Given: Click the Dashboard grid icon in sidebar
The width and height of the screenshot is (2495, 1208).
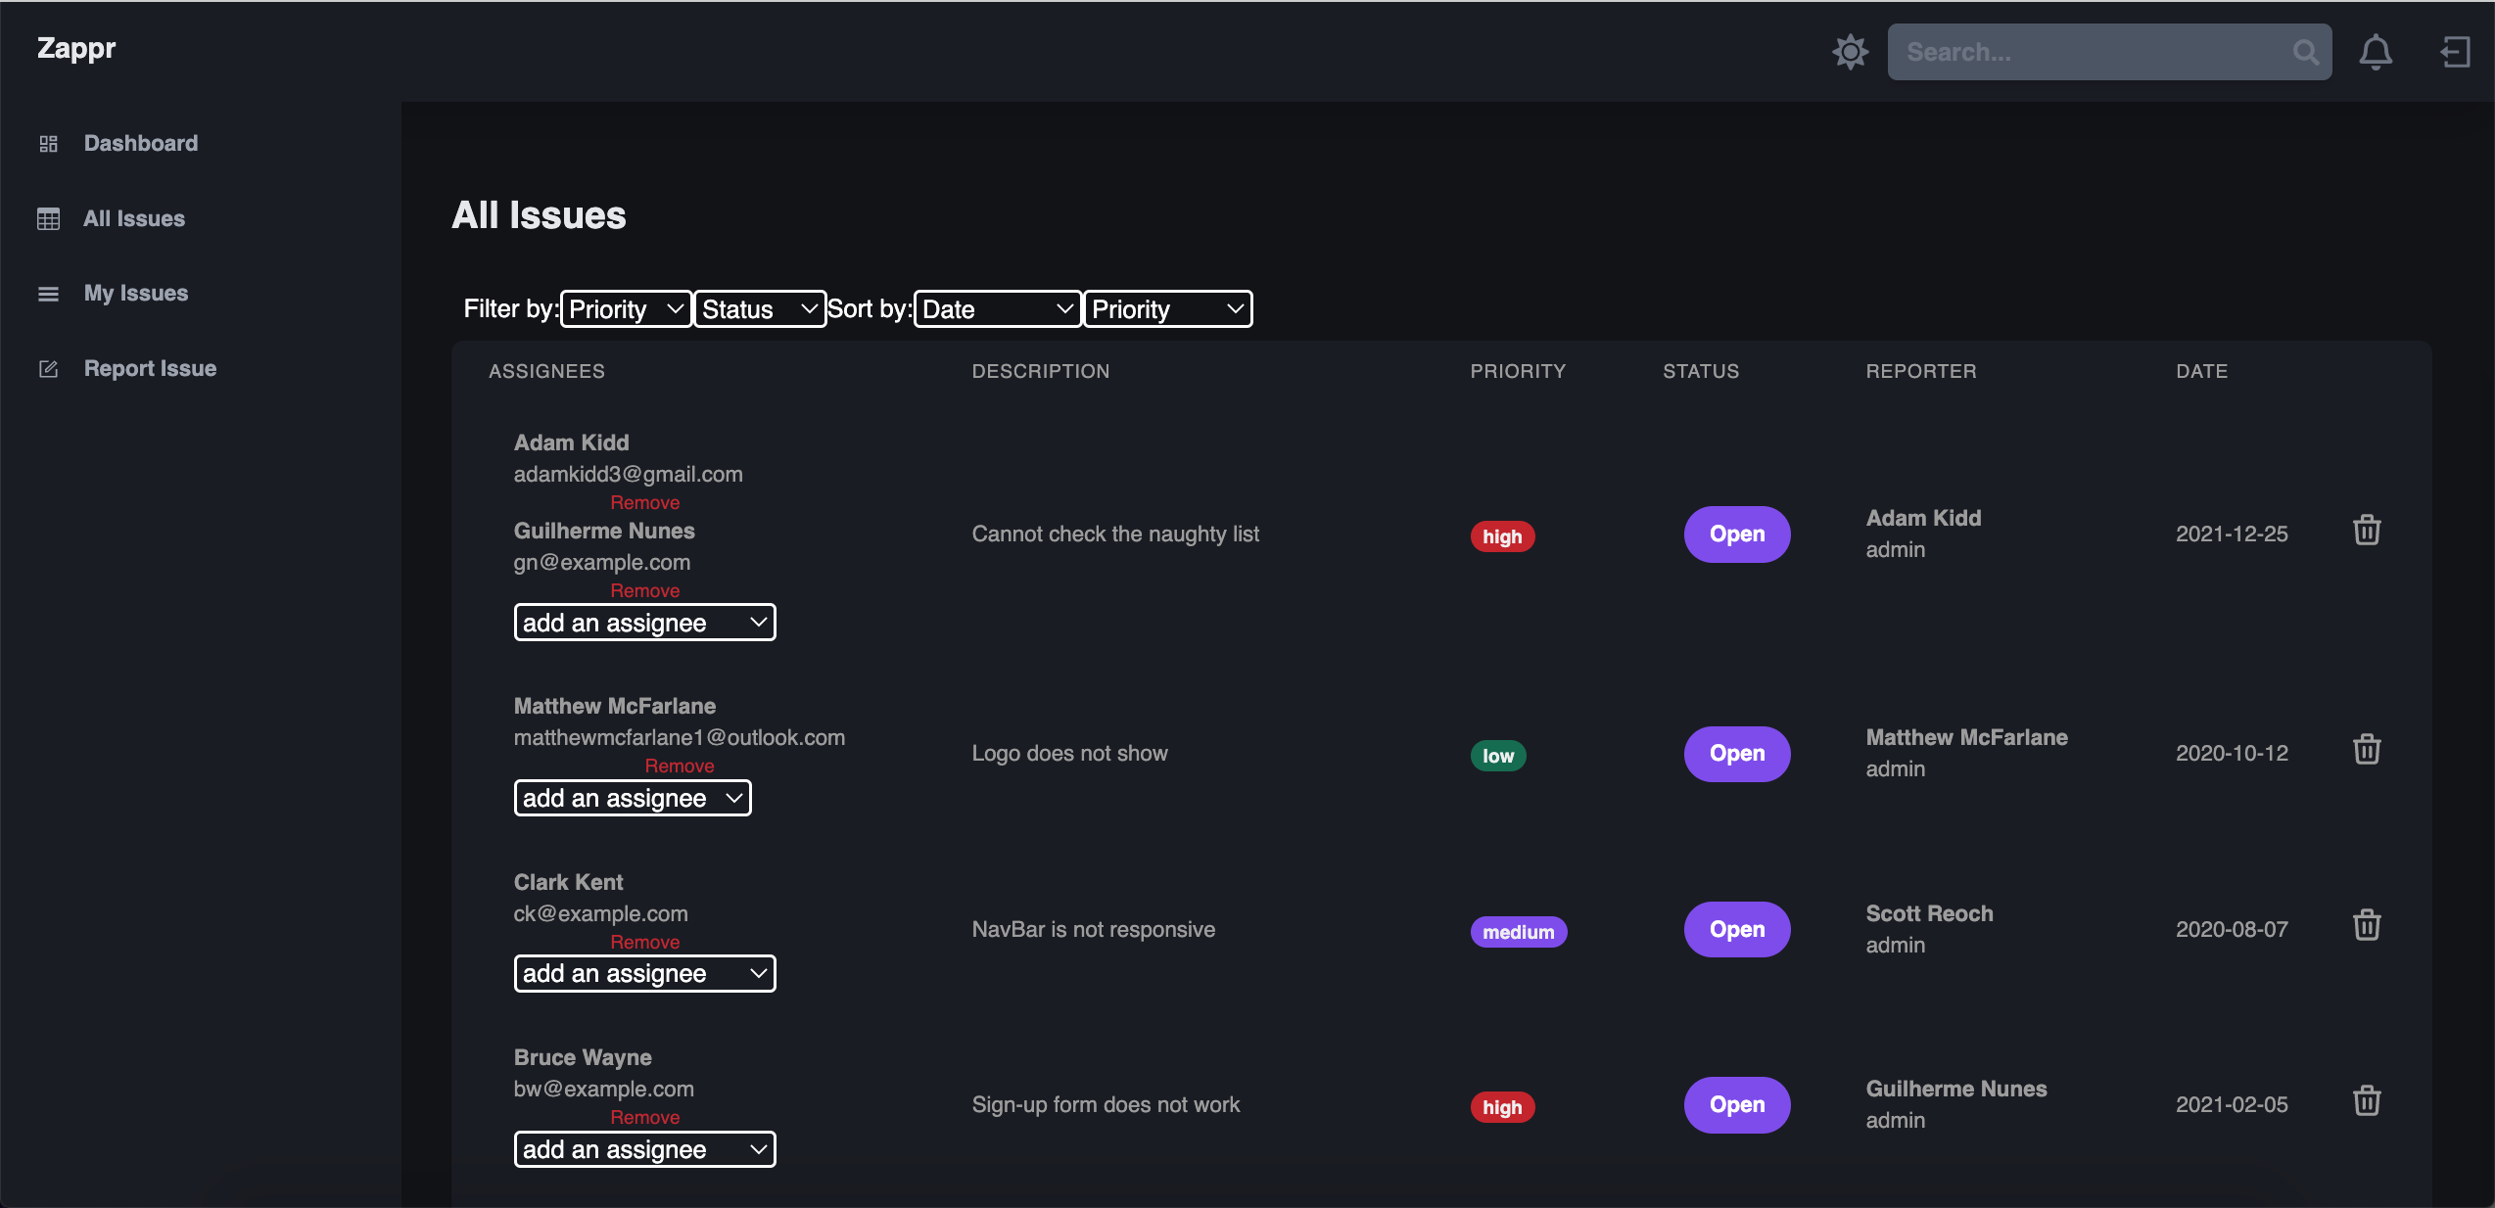Looking at the screenshot, I should 48,144.
